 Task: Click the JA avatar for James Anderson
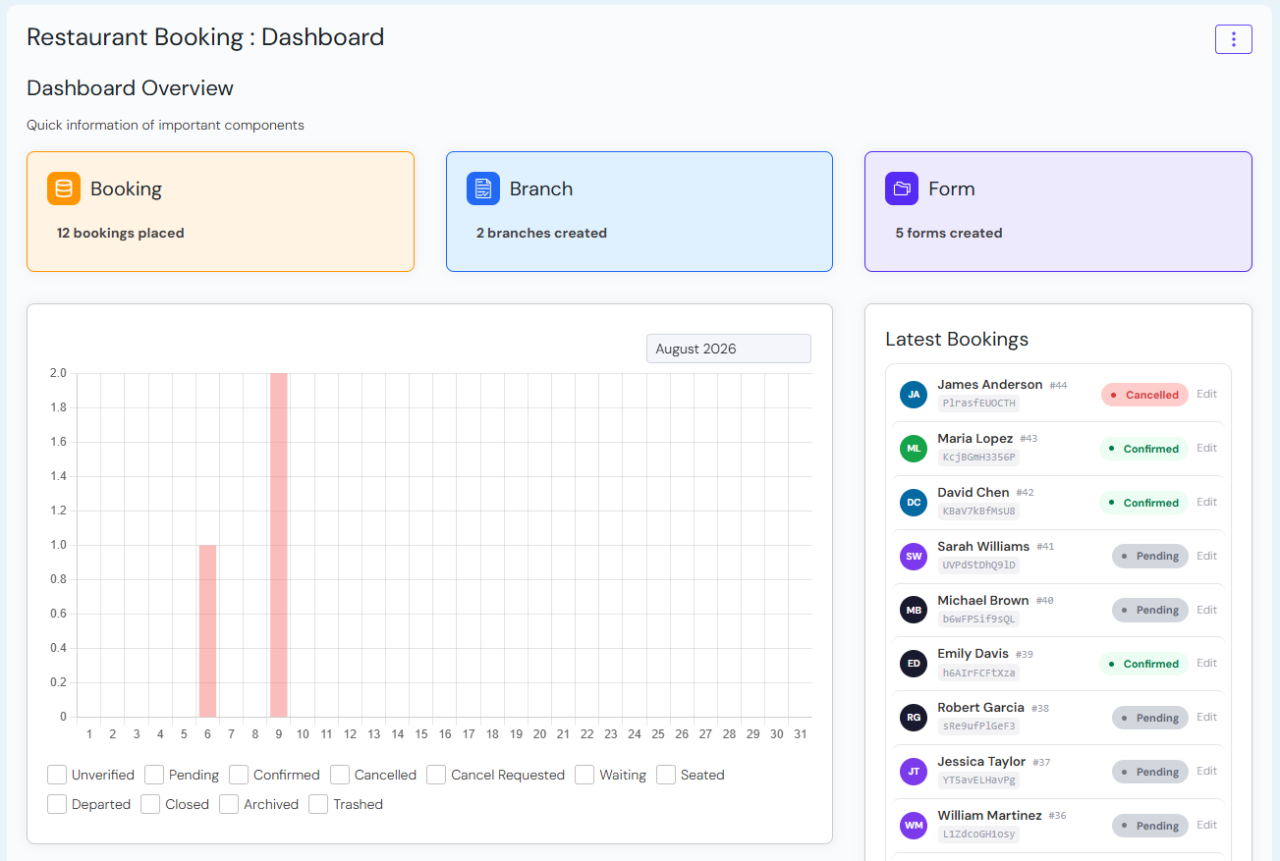[914, 395]
